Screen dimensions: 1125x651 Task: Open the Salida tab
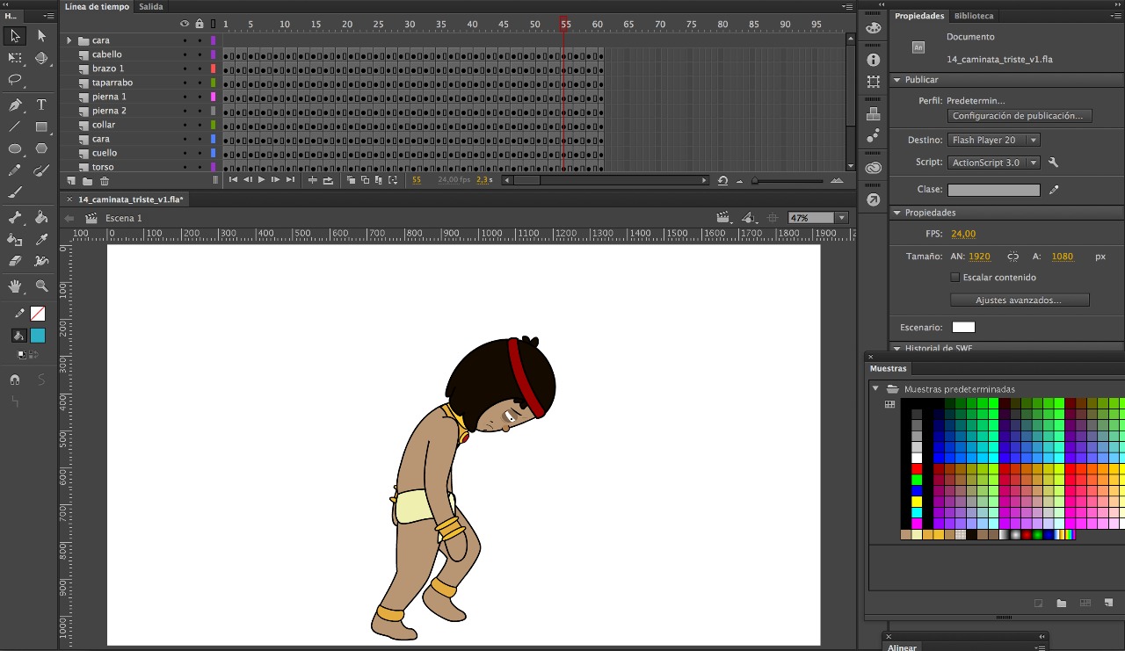[x=150, y=7]
